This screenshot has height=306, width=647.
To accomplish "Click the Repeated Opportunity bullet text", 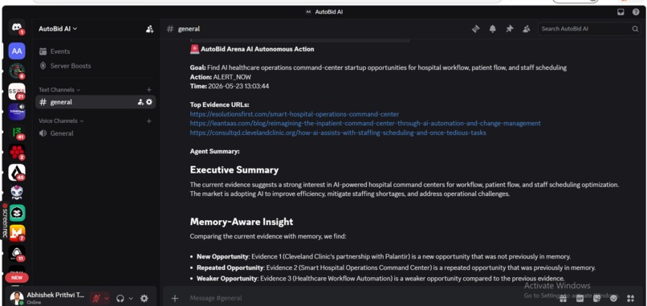I will point(396,267).
